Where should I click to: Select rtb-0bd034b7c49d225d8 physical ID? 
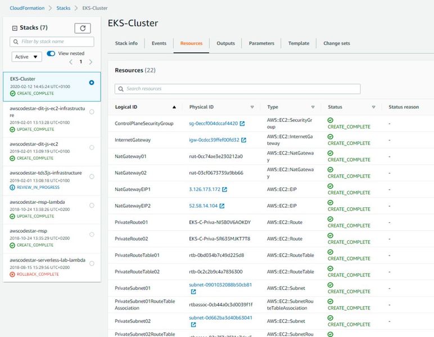coord(216,256)
